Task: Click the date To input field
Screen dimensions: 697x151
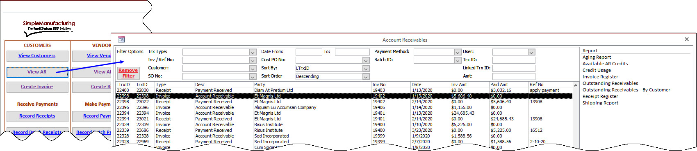Action: click(x=352, y=52)
